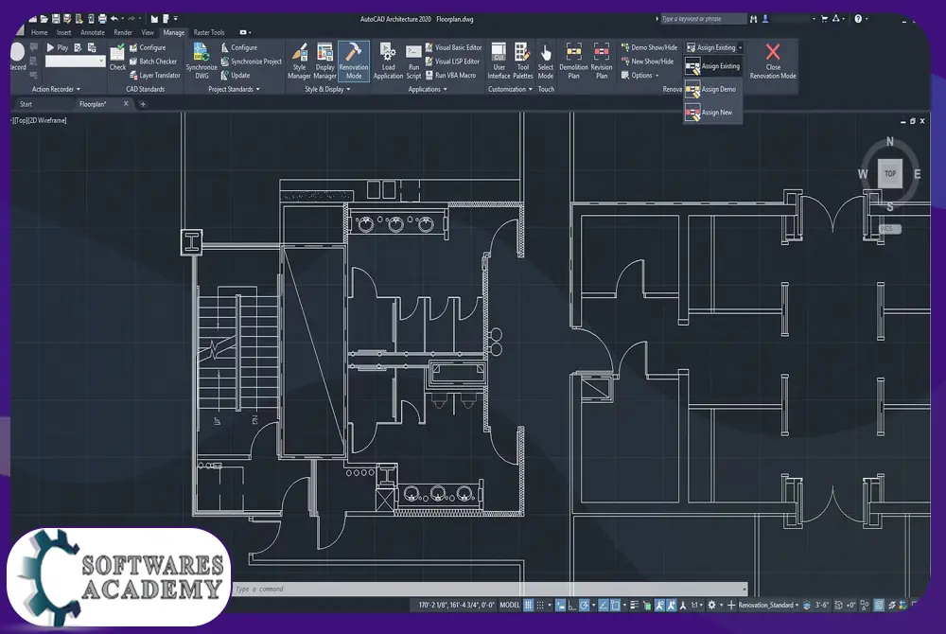This screenshot has width=946, height=634.
Task: Launch Synchronize DWG
Action: click(201, 61)
